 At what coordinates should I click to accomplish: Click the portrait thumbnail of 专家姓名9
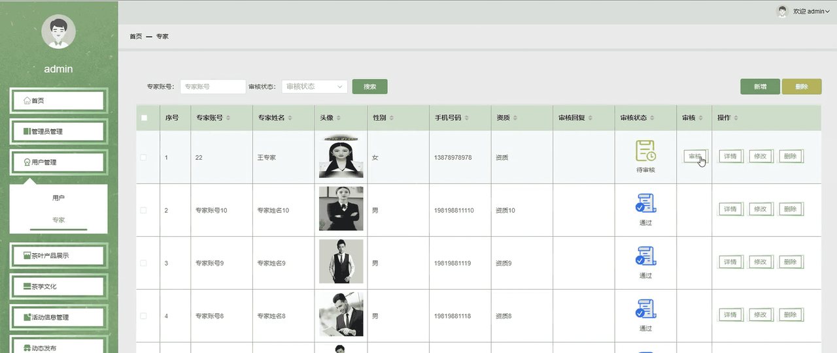(341, 262)
